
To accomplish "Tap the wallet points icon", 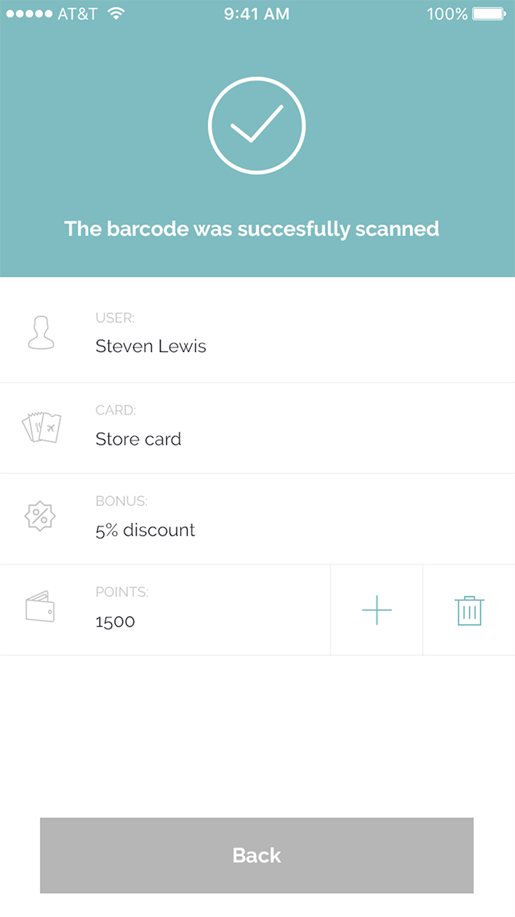I will pyautogui.click(x=41, y=607).
